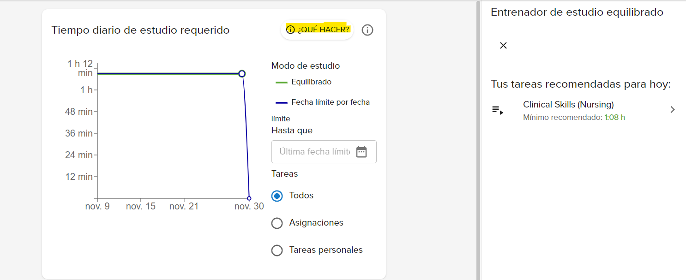Click the small data point at nov. 30 baseline

(249, 198)
